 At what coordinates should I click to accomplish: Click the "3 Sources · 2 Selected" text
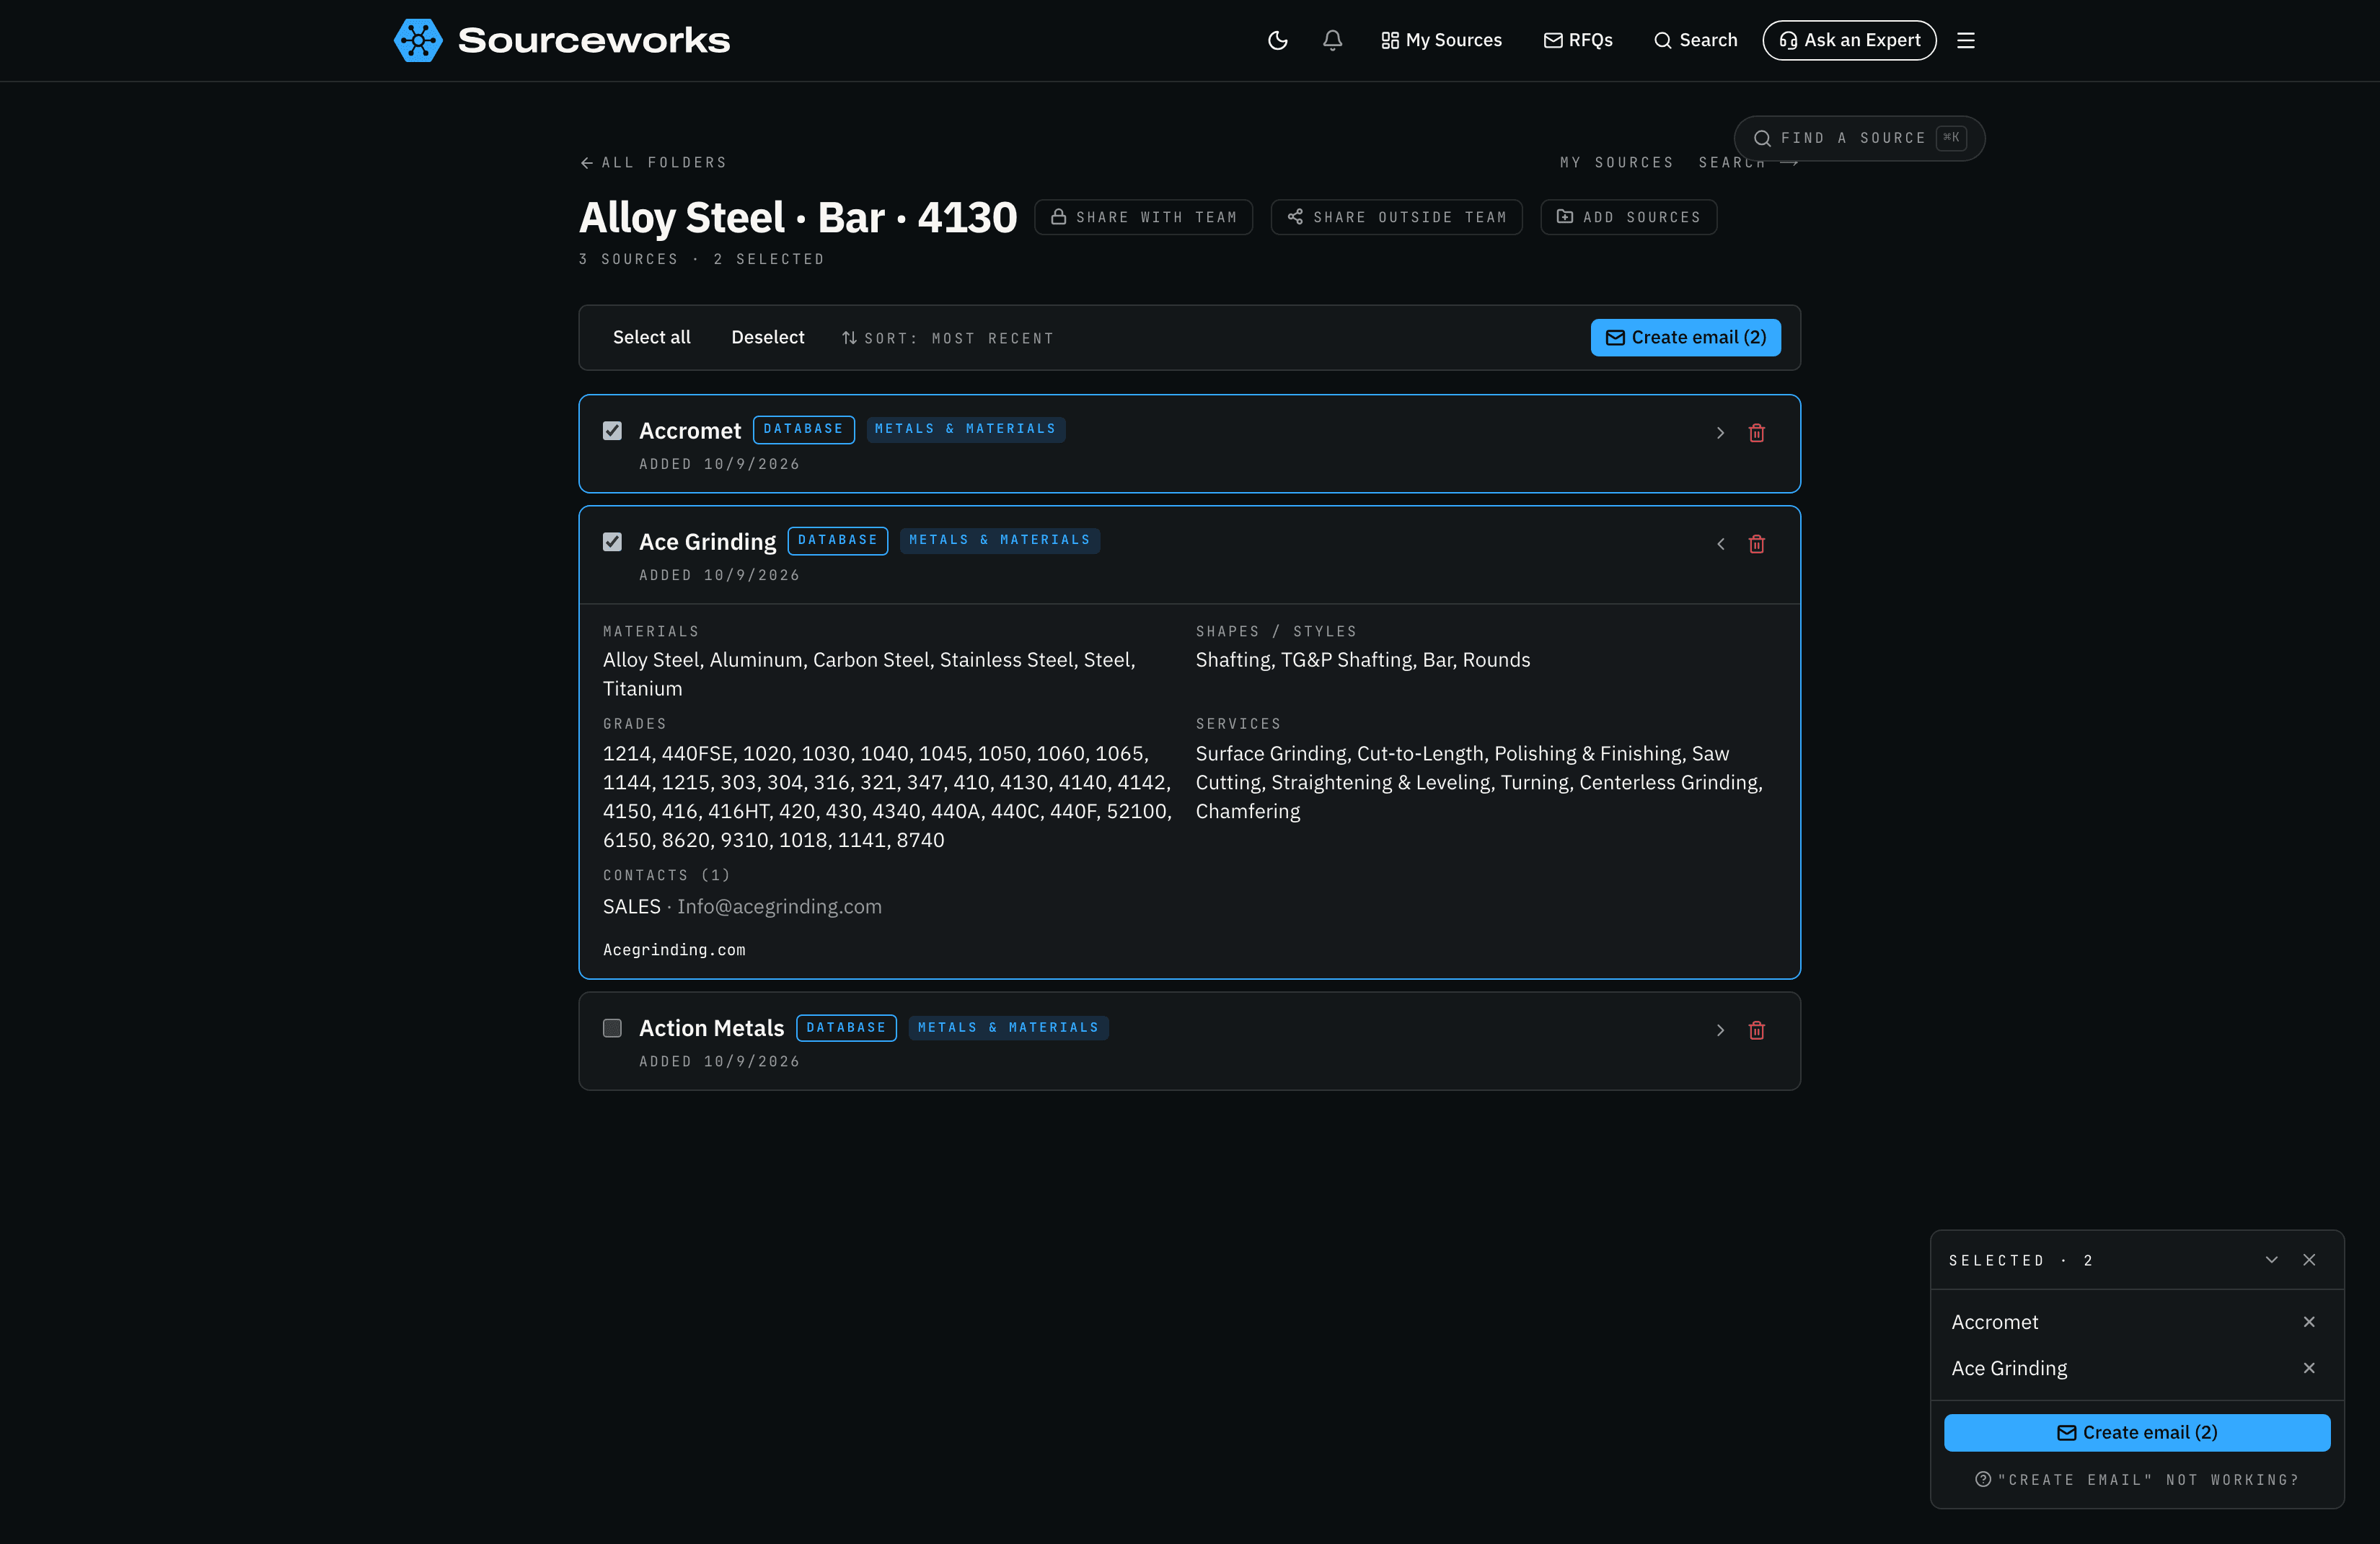pyautogui.click(x=701, y=259)
